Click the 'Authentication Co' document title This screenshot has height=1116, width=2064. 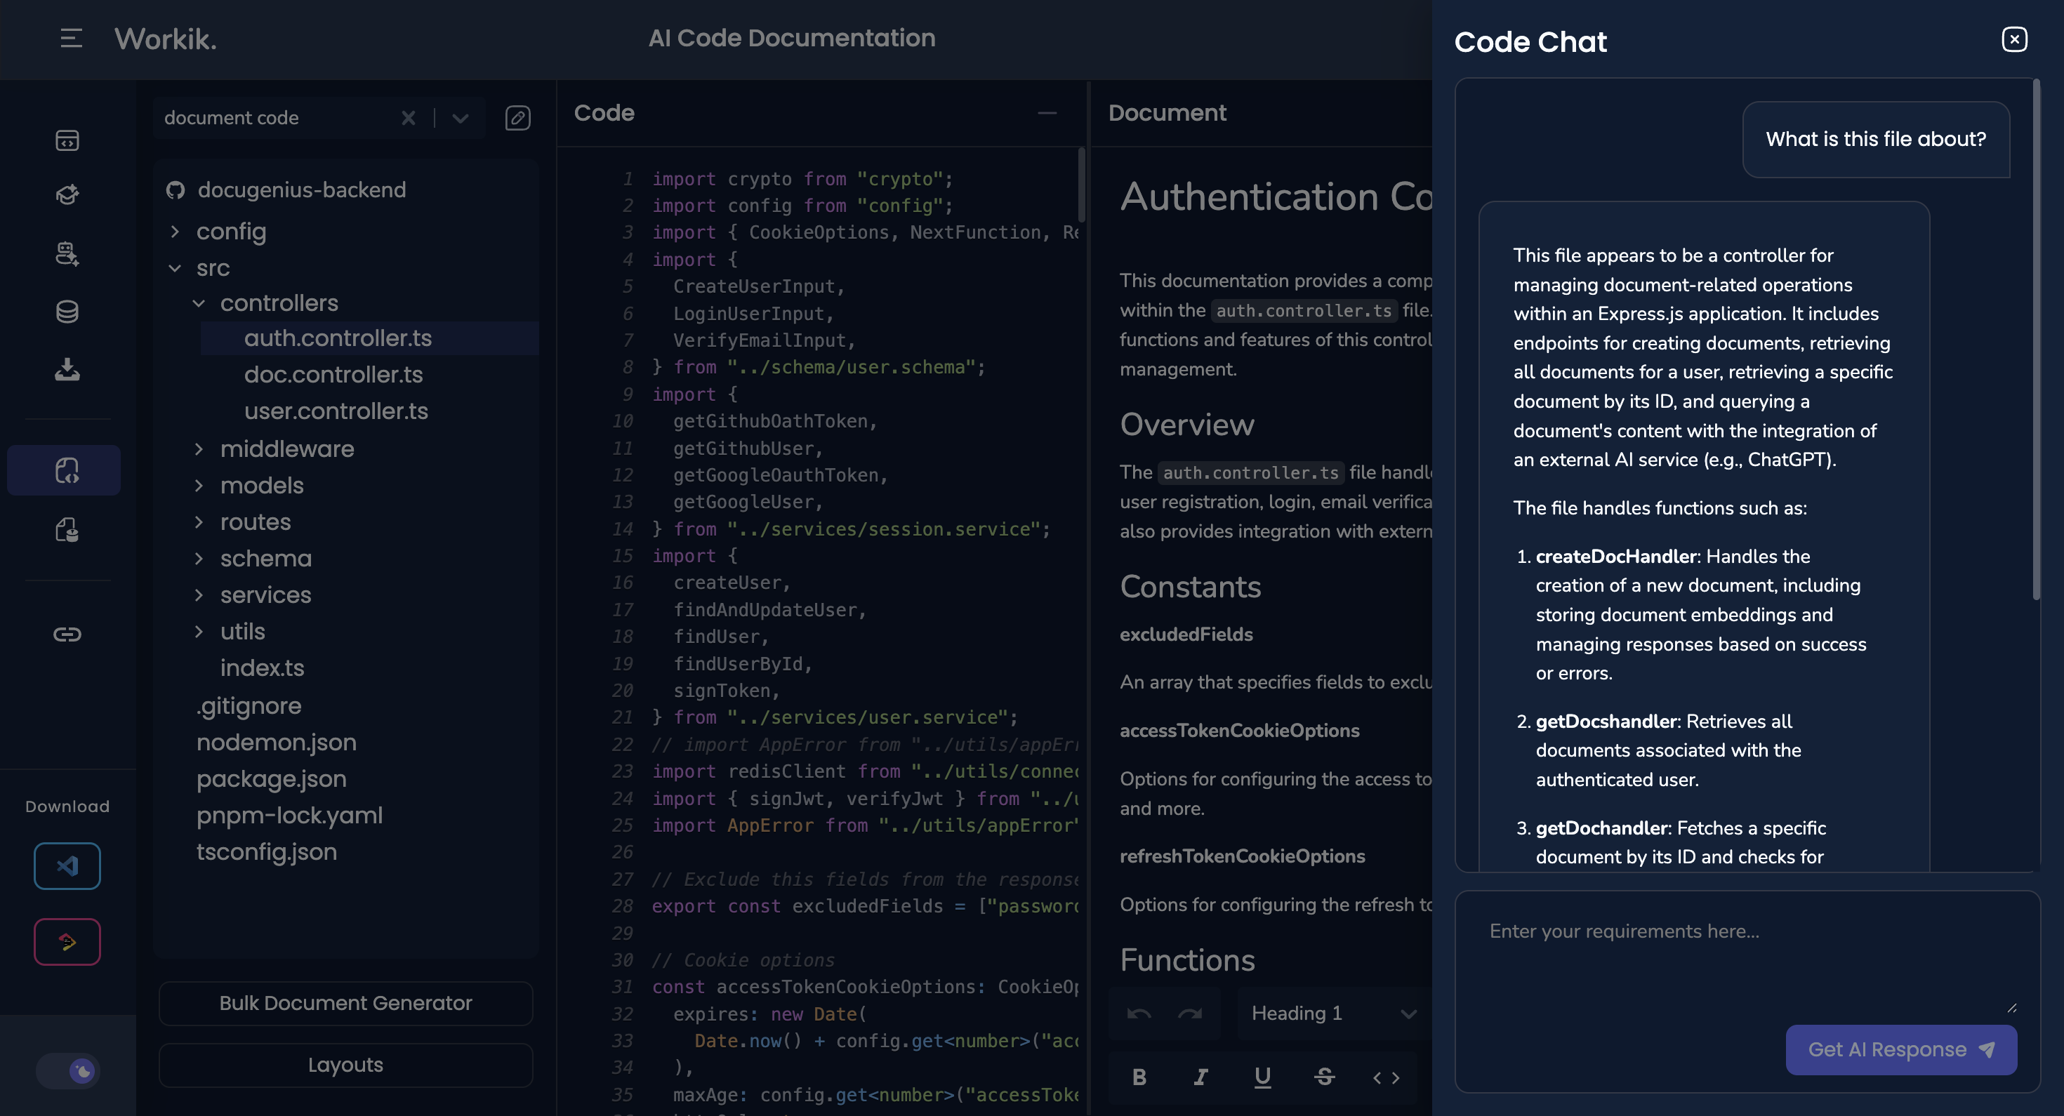click(x=1276, y=197)
